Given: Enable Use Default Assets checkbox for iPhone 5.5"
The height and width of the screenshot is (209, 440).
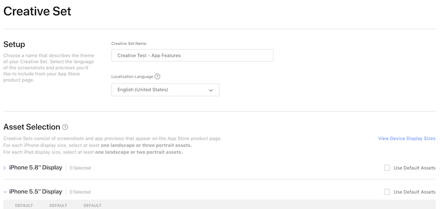Looking at the screenshot, I should [x=387, y=192].
